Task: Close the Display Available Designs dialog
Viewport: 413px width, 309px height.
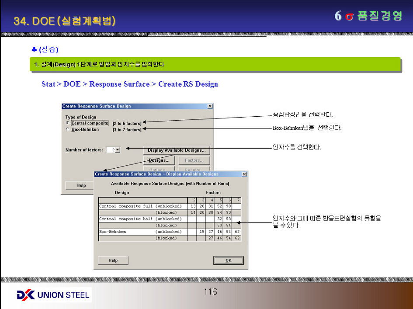Action: coord(244,174)
